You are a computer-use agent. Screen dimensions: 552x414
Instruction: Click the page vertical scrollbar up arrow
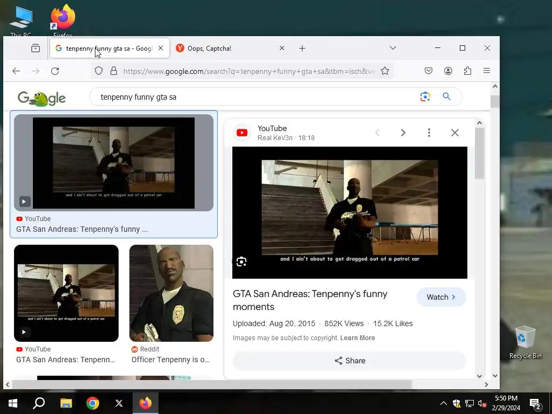coord(495,87)
